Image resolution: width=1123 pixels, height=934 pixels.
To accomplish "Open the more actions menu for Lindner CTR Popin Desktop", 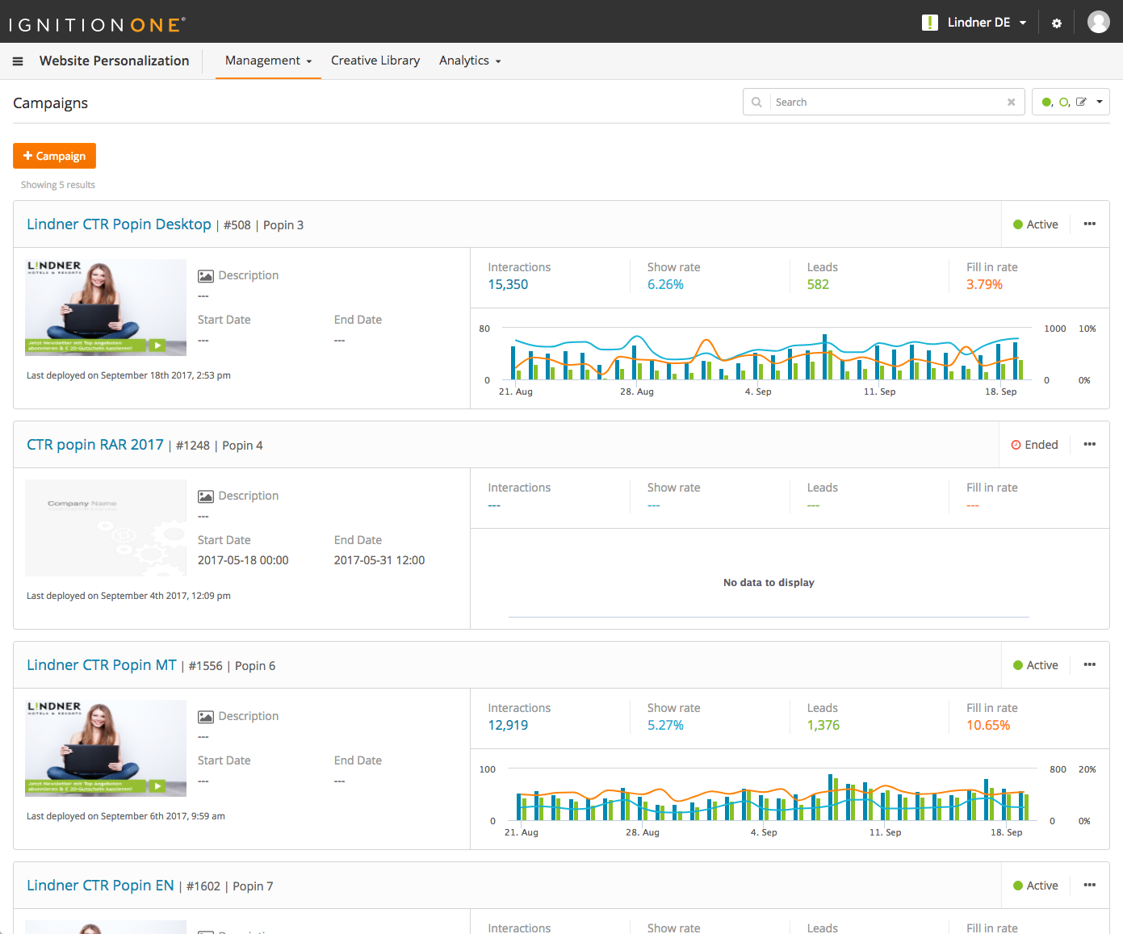I will pos(1089,224).
